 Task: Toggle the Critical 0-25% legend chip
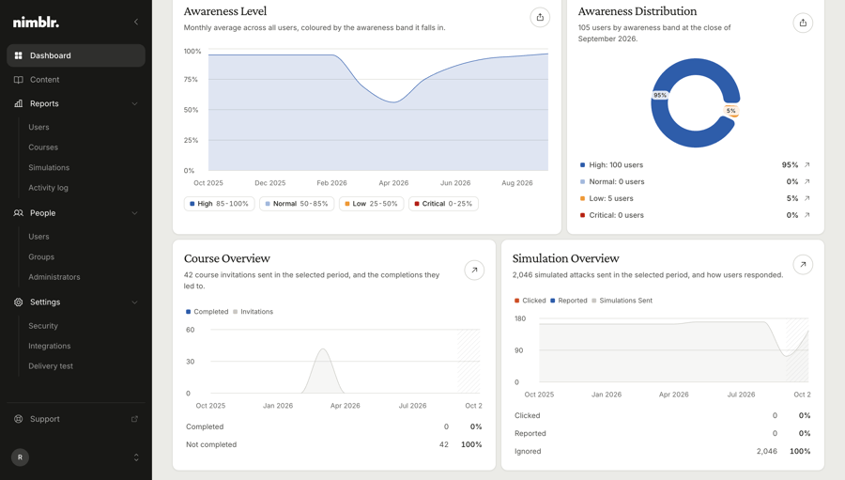[x=443, y=204]
